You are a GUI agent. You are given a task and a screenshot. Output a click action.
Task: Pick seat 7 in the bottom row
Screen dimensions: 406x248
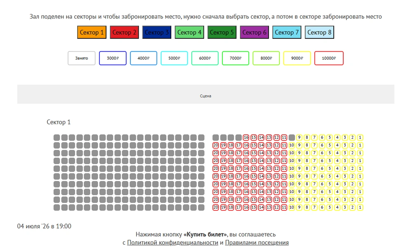coord(314,207)
